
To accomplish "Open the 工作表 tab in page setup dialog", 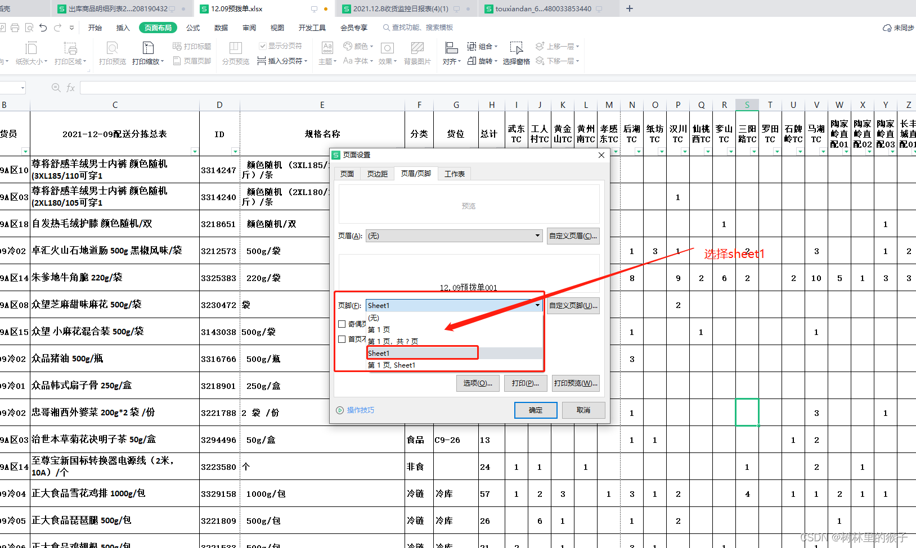I will (455, 174).
